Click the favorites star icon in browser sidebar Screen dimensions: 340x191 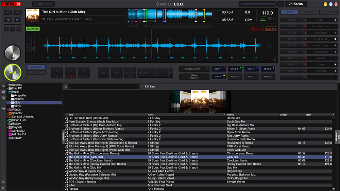click(x=3, y=86)
